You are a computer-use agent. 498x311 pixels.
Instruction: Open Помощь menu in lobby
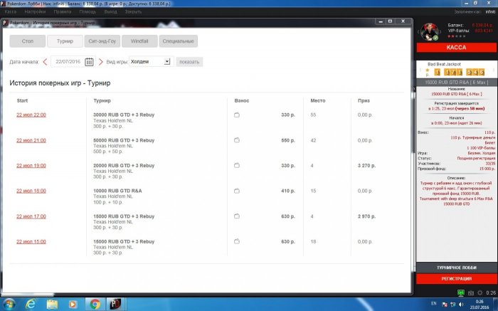click(x=88, y=12)
